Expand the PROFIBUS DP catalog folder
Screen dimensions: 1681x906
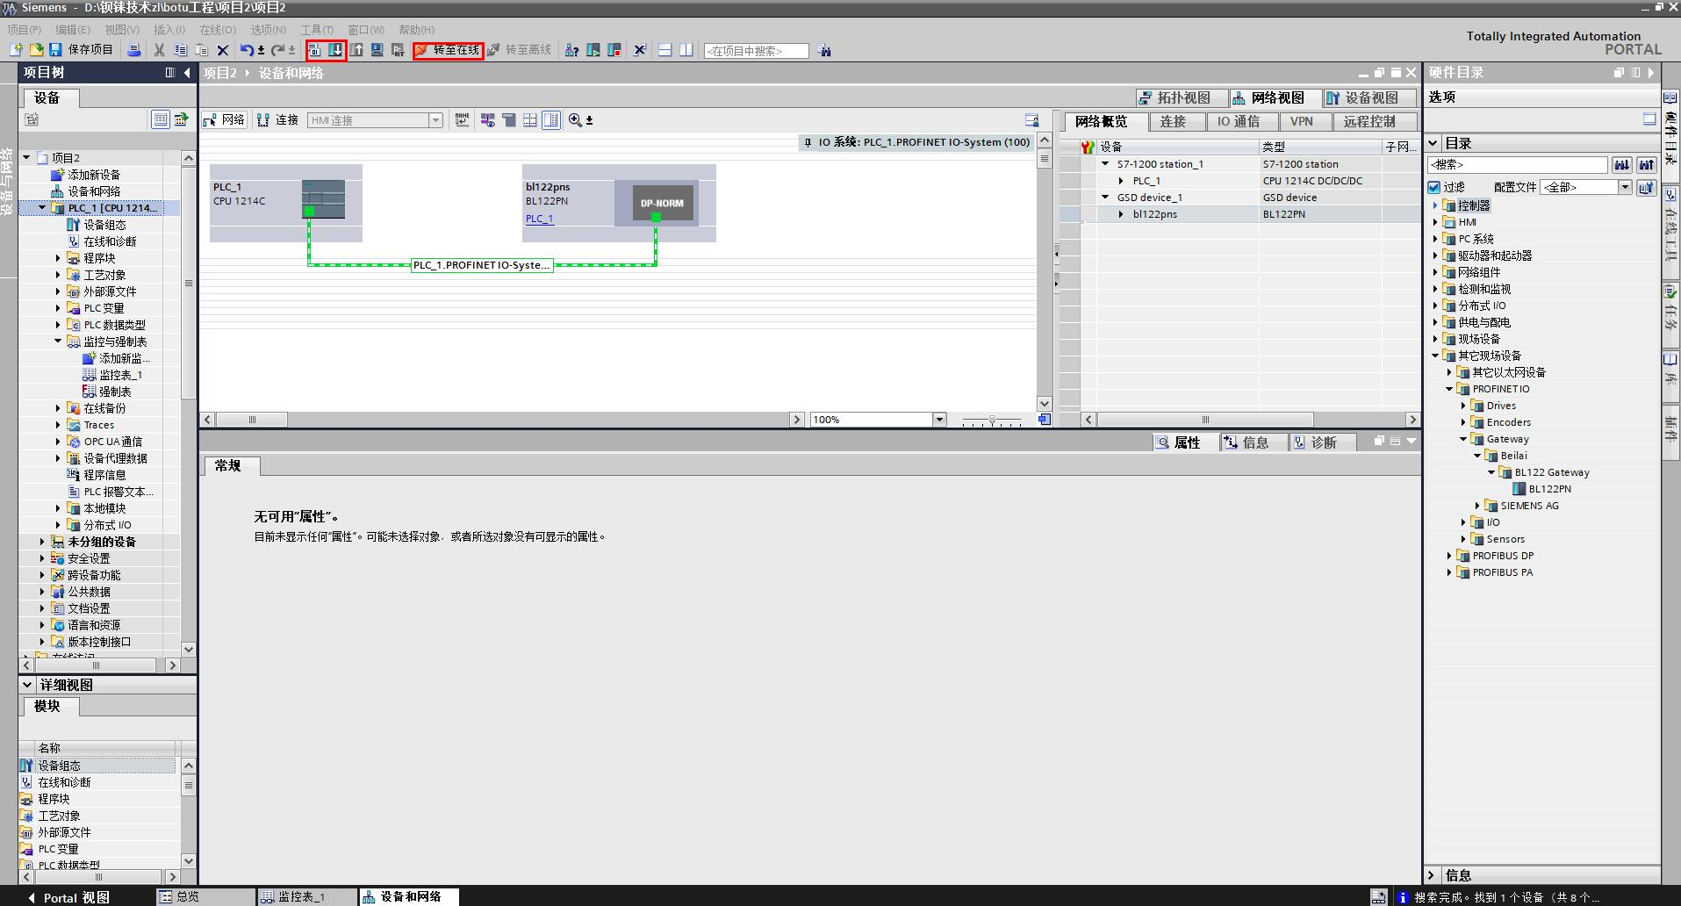1449,556
